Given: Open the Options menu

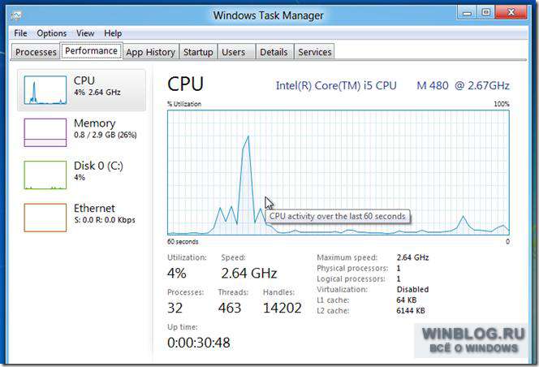Looking at the screenshot, I should click(x=52, y=33).
